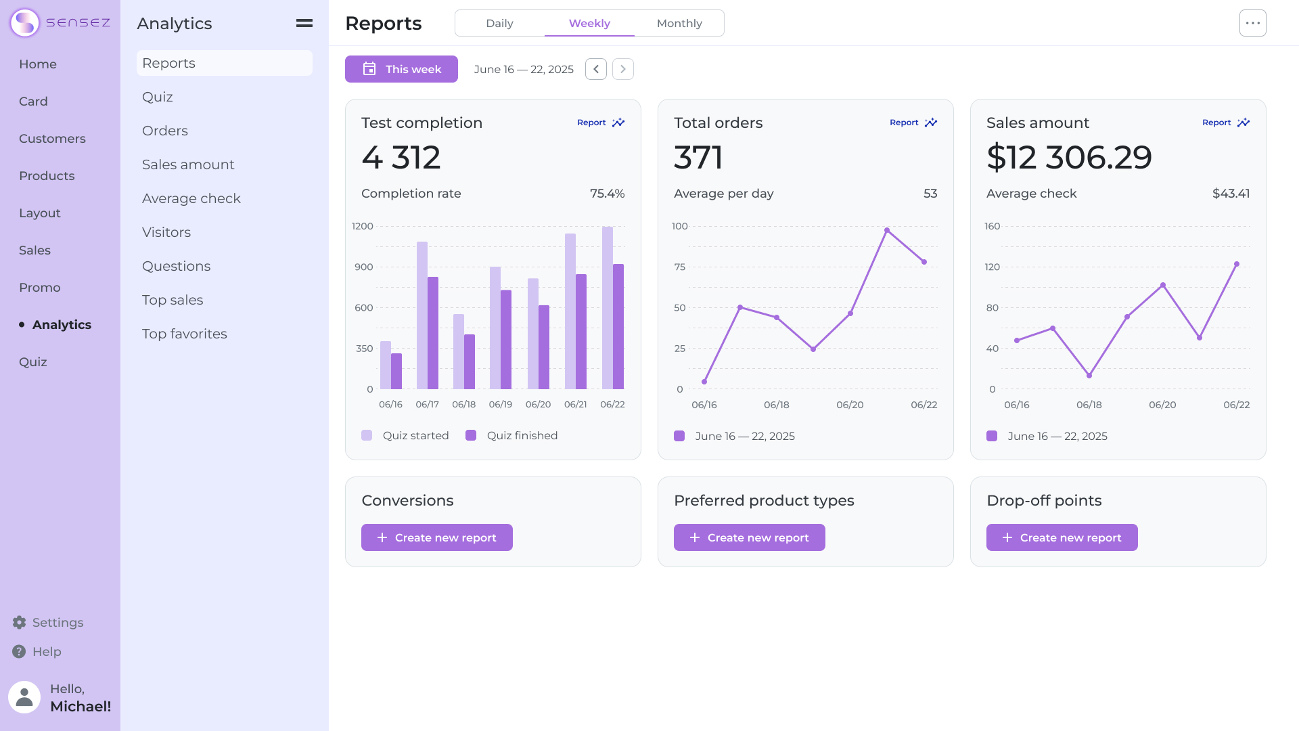
Task: Open This week date picker
Action: point(401,69)
